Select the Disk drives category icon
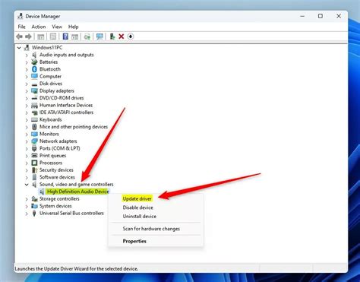This screenshot has height=282, width=360. pos(34,84)
